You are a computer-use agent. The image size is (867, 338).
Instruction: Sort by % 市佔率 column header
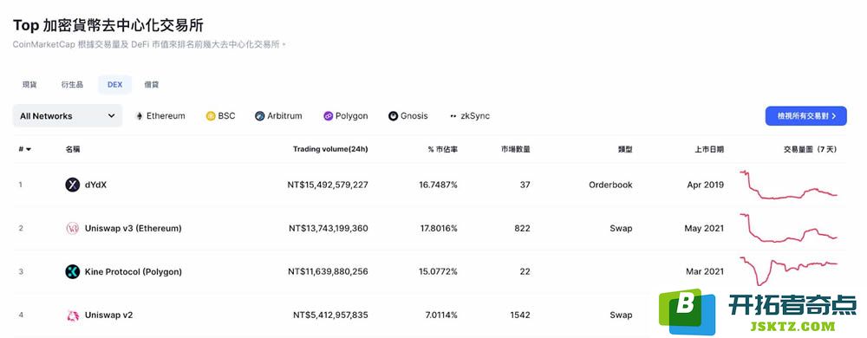[442, 149]
